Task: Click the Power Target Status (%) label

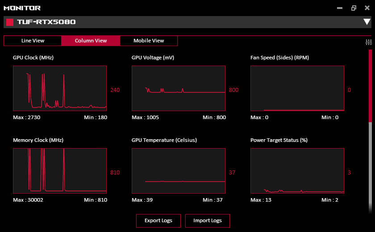Action: [x=279, y=140]
